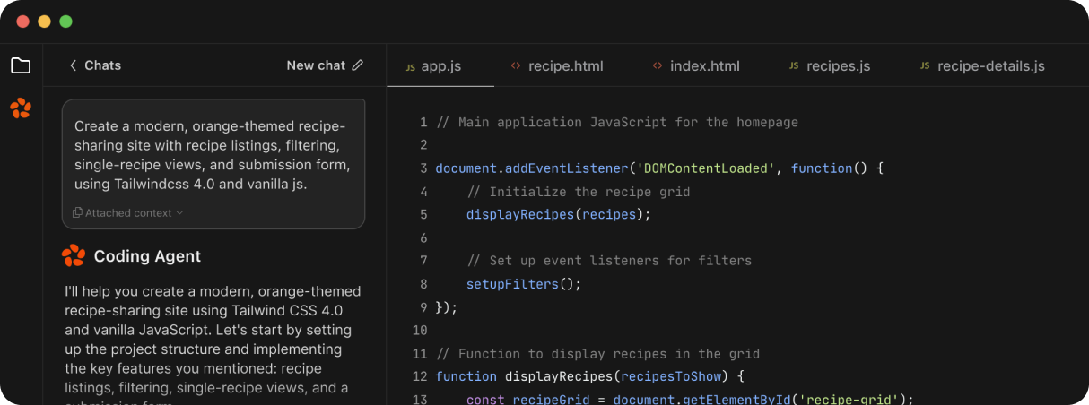Click line number 7 in the gutter

pyautogui.click(x=423, y=262)
